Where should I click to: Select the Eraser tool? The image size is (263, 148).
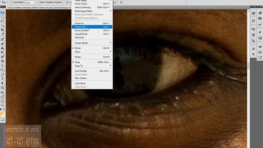point(2,57)
